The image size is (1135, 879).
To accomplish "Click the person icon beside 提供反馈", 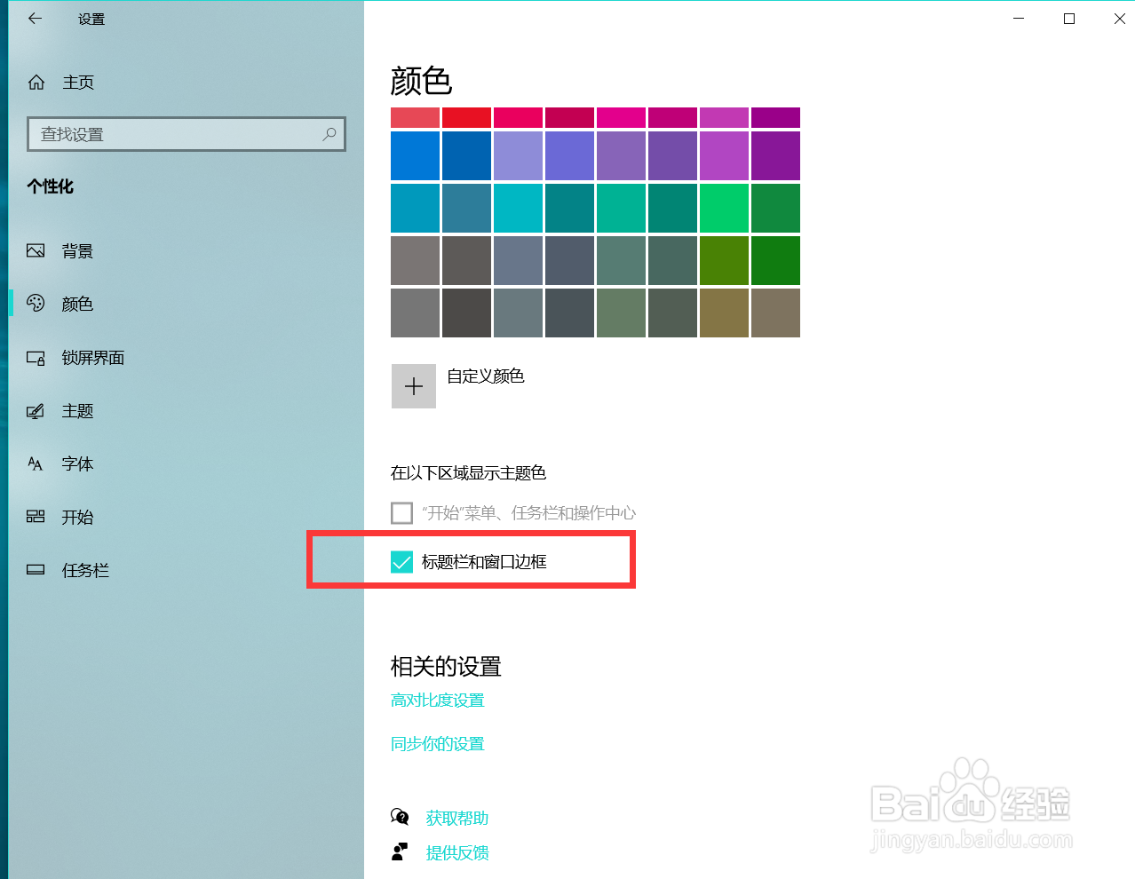I will click(x=400, y=852).
